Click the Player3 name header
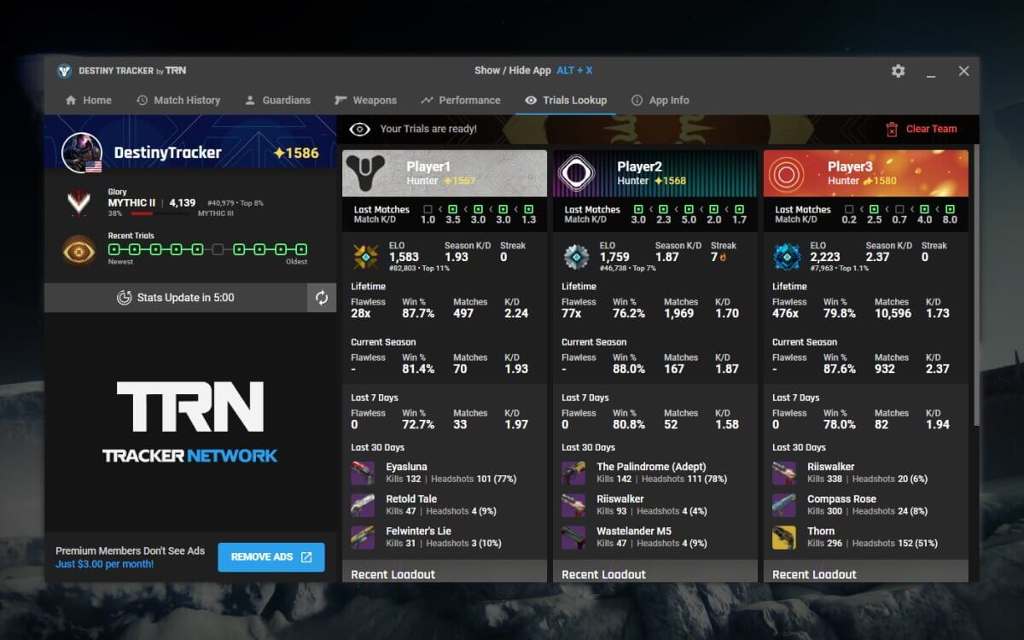Viewport: 1024px width, 640px height. point(850,166)
